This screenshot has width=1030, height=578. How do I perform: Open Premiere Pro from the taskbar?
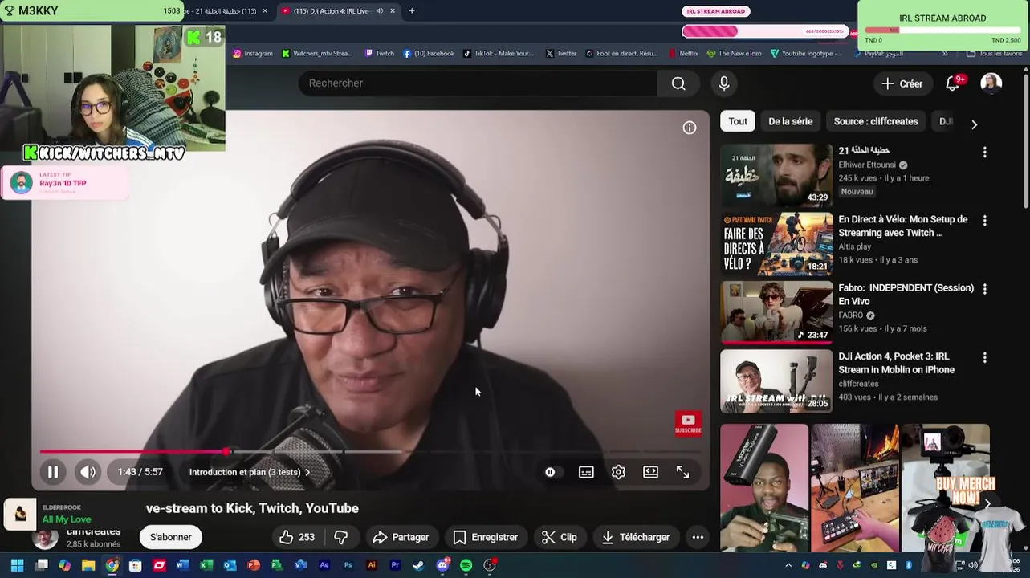(395, 565)
